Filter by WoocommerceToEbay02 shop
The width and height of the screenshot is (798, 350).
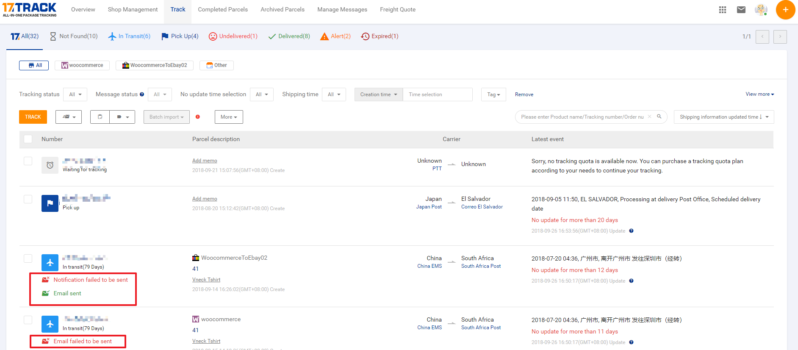point(155,65)
